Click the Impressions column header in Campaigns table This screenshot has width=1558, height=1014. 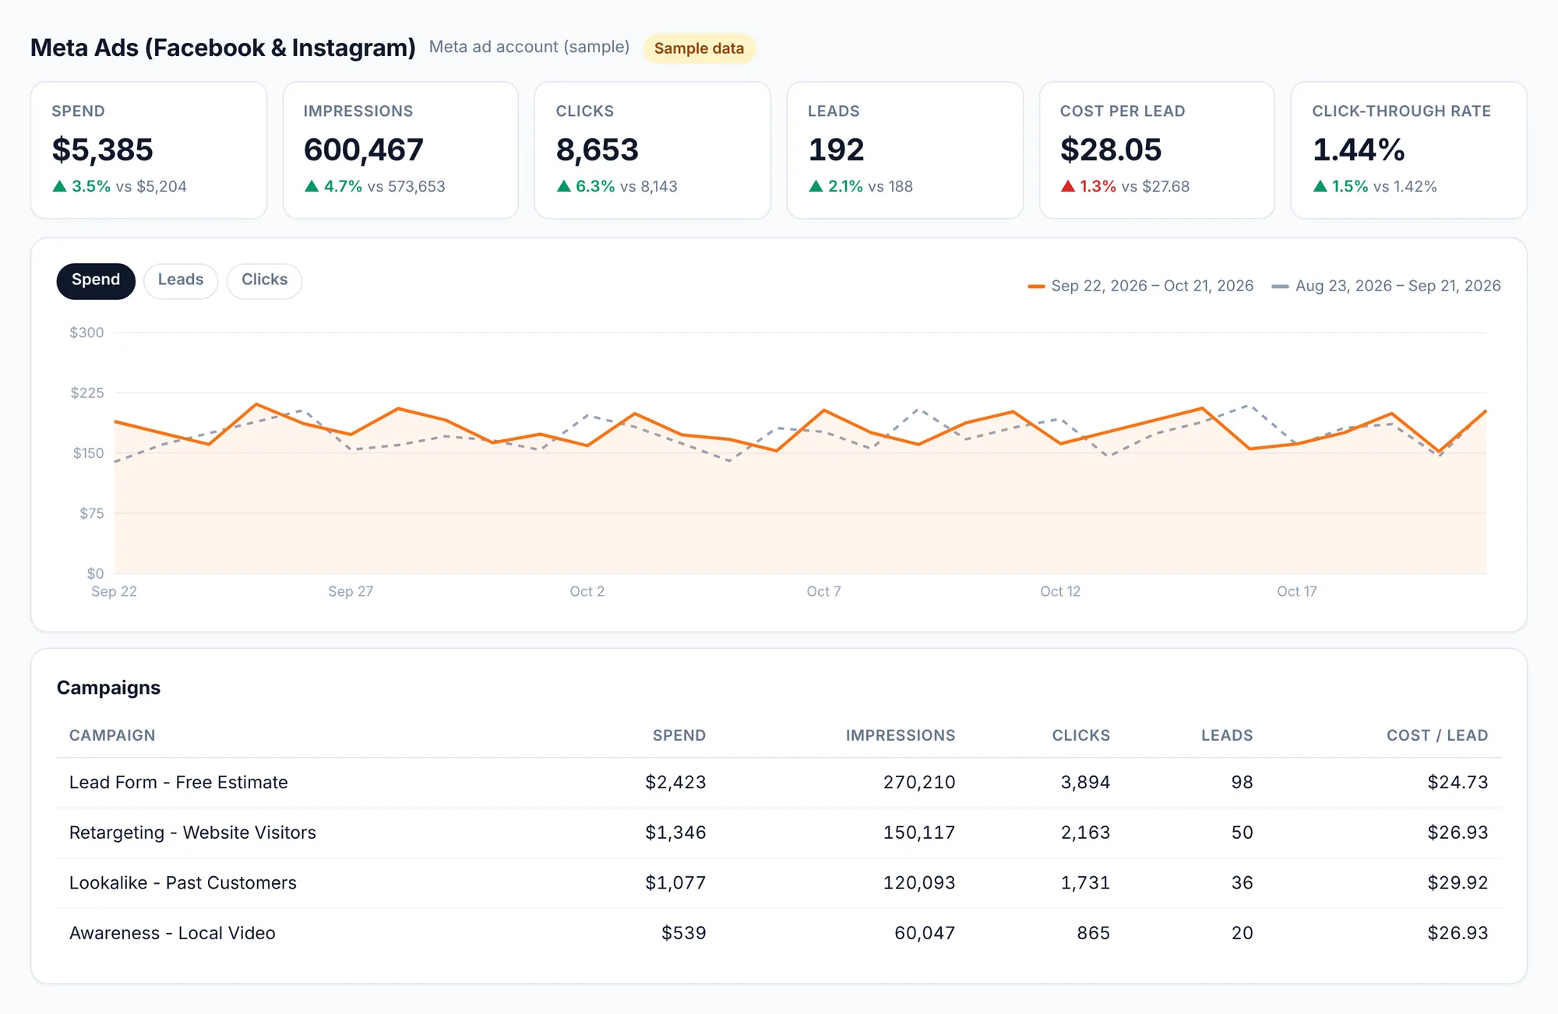click(901, 735)
